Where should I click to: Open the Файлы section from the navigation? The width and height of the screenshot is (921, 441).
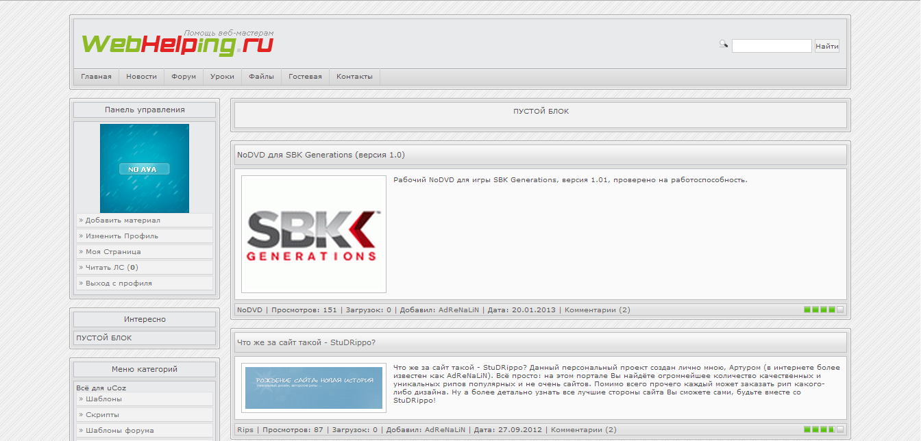point(262,77)
